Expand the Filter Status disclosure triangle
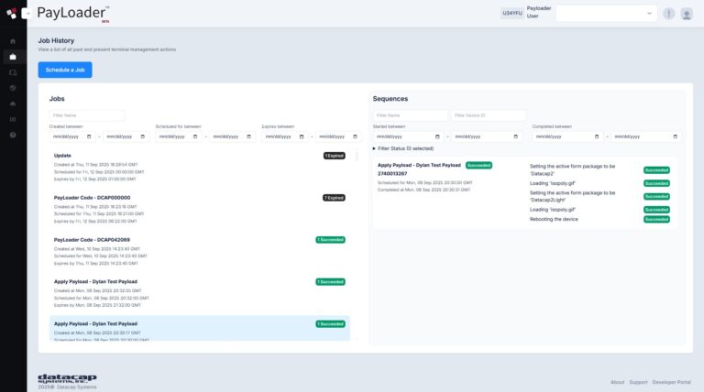704x392 pixels. pos(374,148)
